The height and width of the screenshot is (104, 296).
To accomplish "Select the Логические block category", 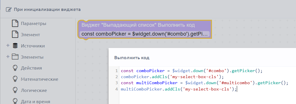I will (x=34, y=90).
